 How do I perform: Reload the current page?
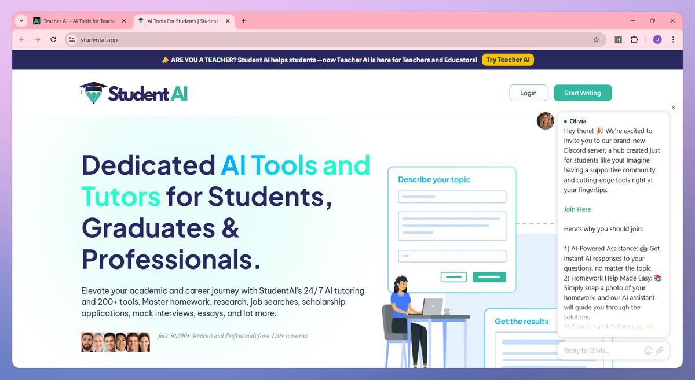(53, 40)
